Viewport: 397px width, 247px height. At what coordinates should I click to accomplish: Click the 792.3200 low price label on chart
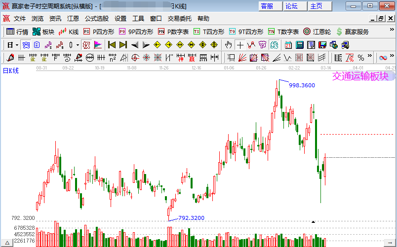click(191, 218)
